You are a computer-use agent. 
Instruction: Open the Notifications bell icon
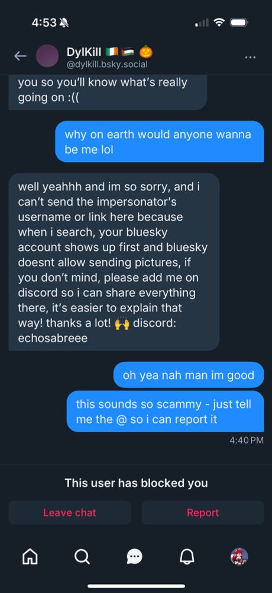pos(187,556)
